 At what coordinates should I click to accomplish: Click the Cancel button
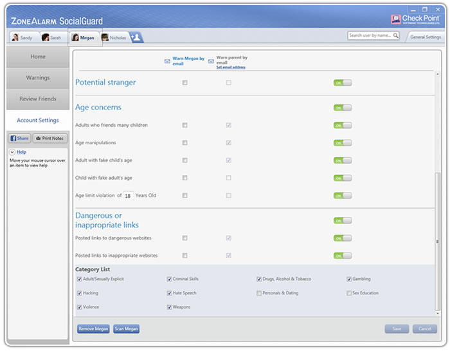(425, 329)
